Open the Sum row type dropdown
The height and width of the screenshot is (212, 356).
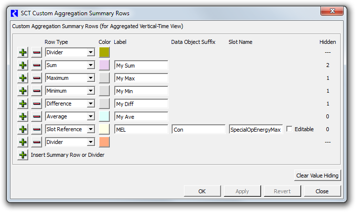70,65
